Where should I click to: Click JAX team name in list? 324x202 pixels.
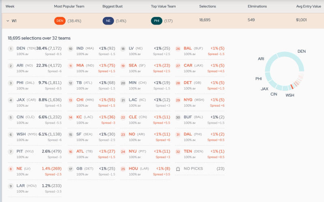21,100
